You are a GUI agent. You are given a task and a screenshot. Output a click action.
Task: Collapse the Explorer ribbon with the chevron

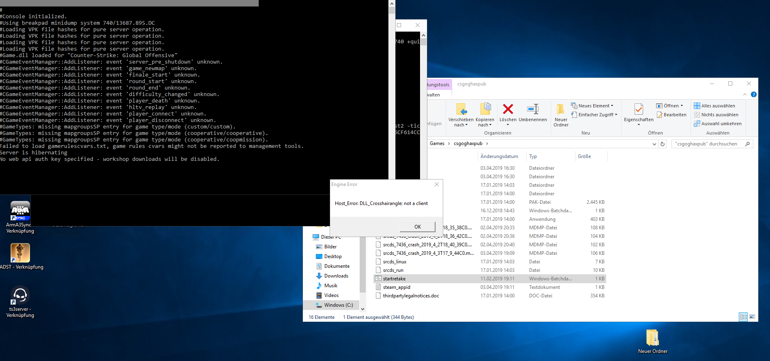744,94
